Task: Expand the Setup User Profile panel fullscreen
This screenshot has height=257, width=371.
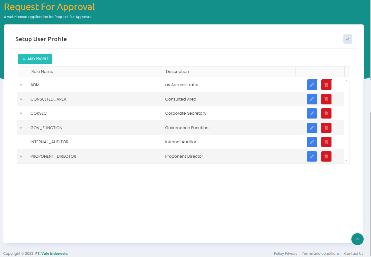Action: 348,39
